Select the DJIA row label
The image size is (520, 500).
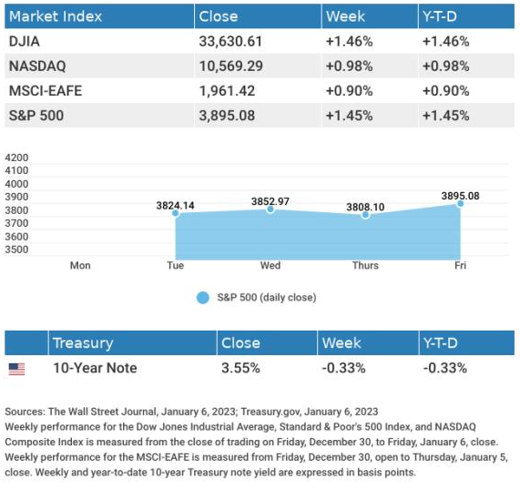25,42
